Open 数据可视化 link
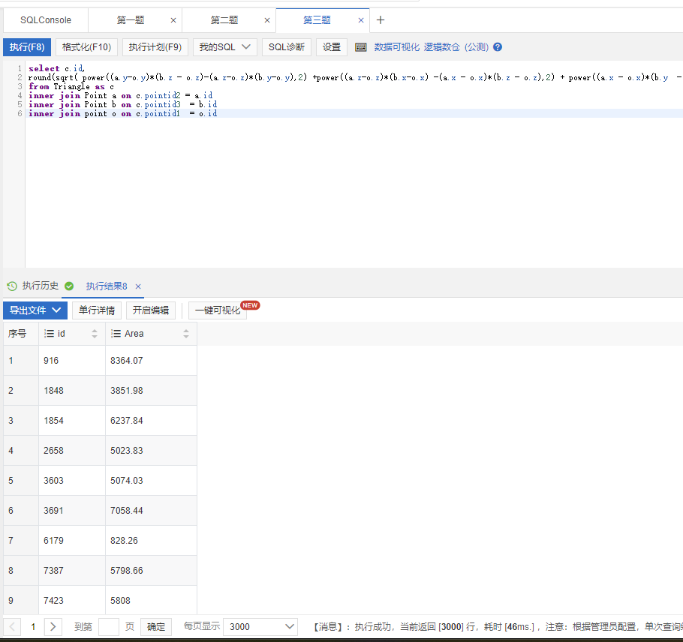683x642 pixels. click(396, 47)
